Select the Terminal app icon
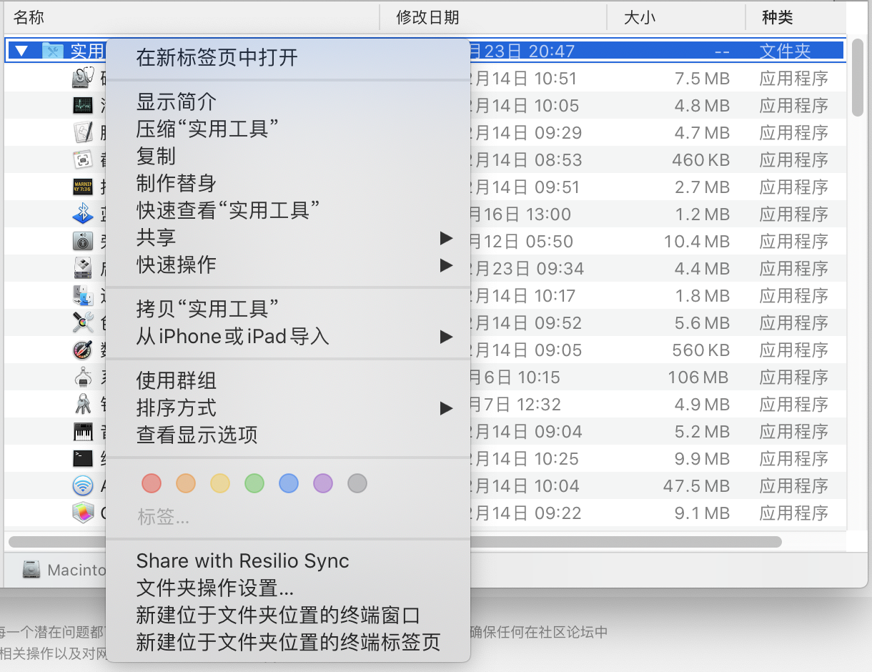 [83, 459]
